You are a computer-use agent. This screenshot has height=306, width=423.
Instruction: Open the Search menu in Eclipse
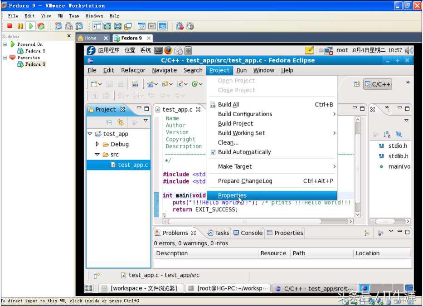(193, 70)
